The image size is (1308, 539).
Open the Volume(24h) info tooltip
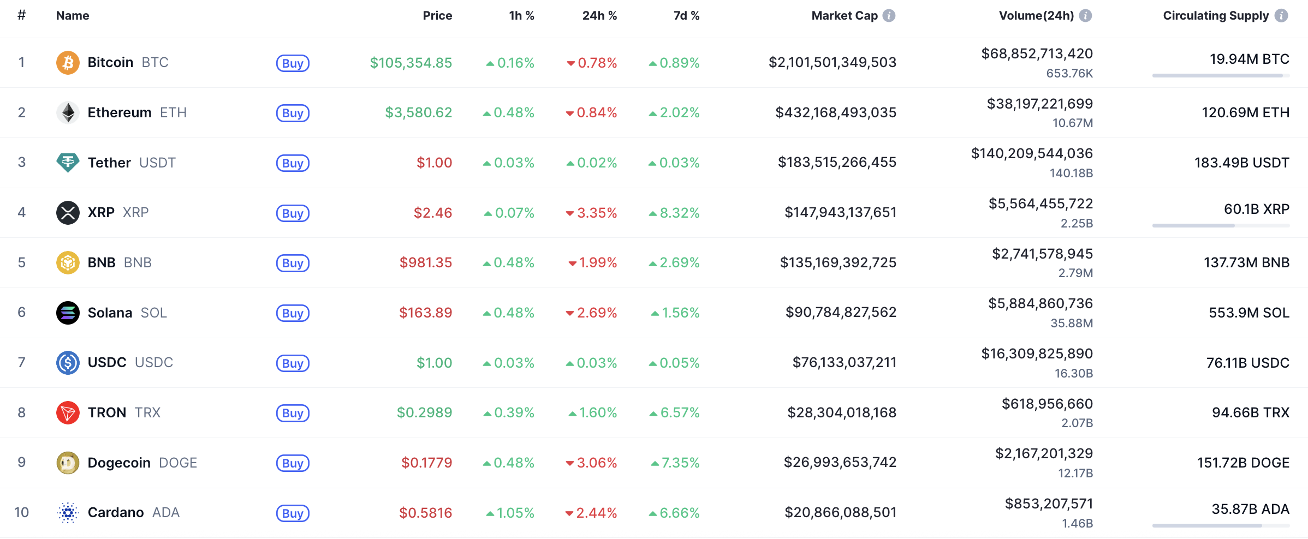pyautogui.click(x=1084, y=15)
